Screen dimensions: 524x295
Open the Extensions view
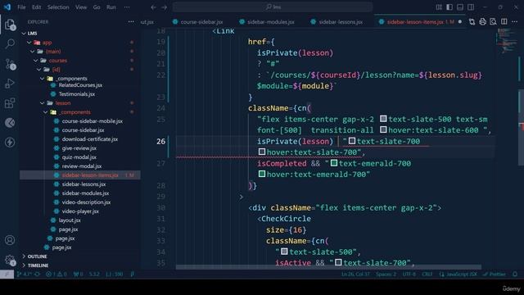click(x=10, y=103)
